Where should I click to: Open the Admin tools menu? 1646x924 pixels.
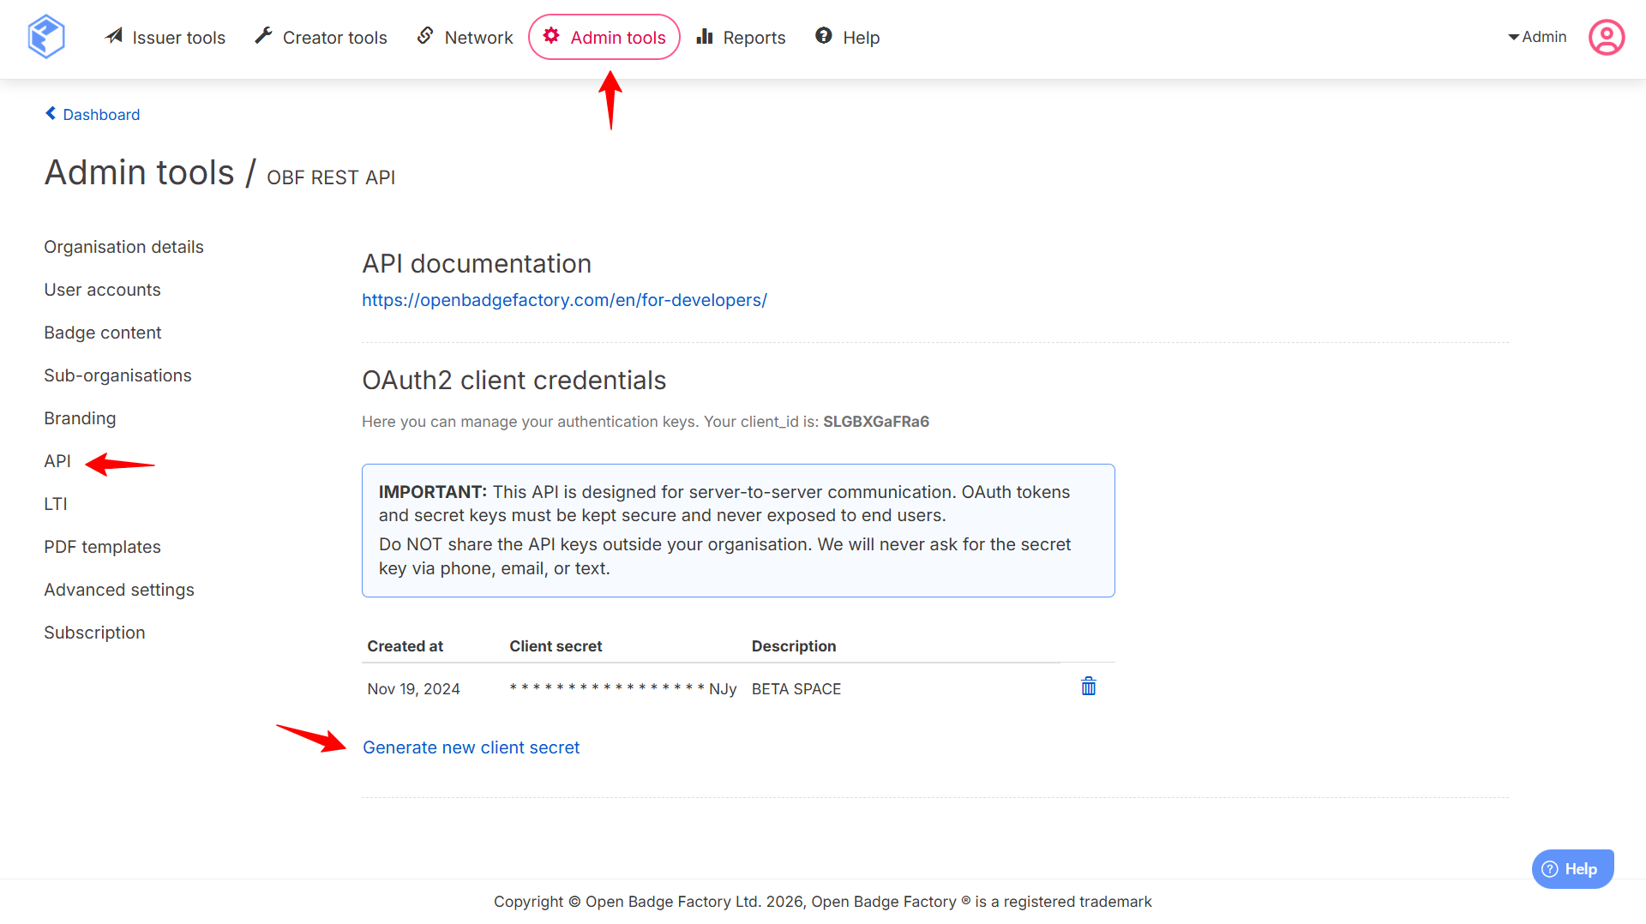pyautogui.click(x=604, y=37)
